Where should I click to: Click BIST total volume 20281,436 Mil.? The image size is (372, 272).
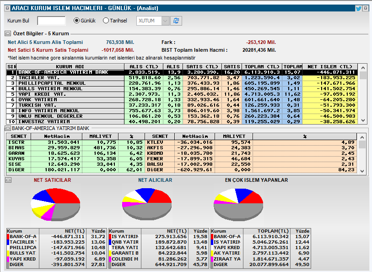(259, 50)
